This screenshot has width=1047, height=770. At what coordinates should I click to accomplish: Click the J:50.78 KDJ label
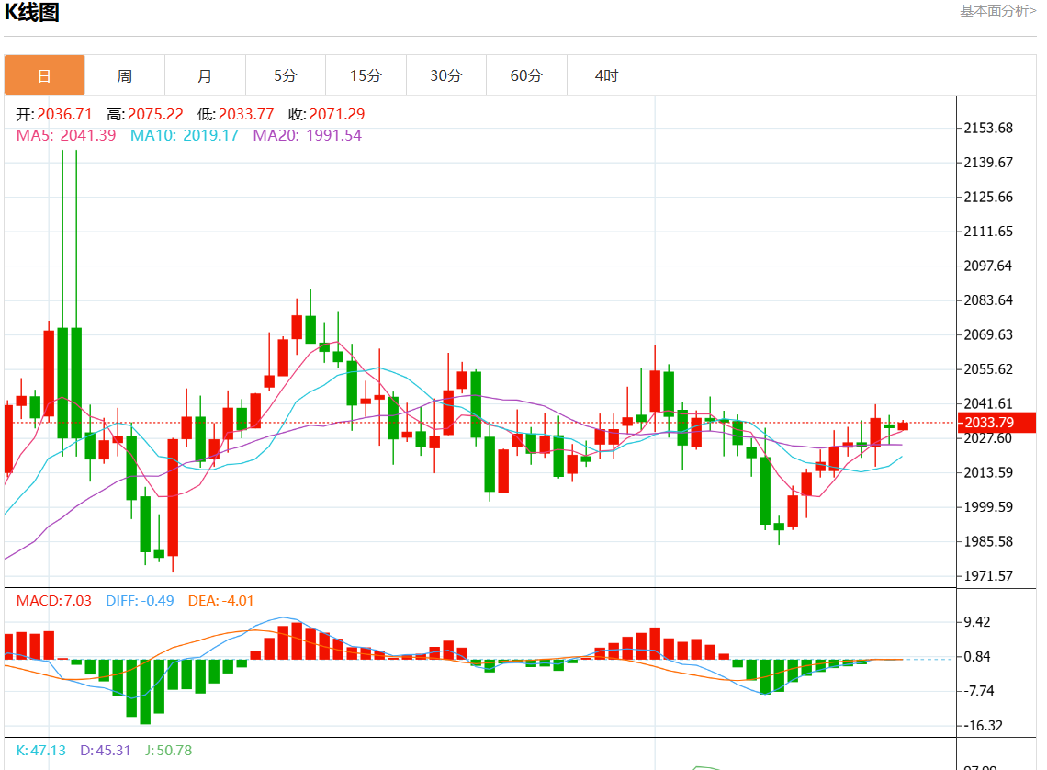(168, 750)
